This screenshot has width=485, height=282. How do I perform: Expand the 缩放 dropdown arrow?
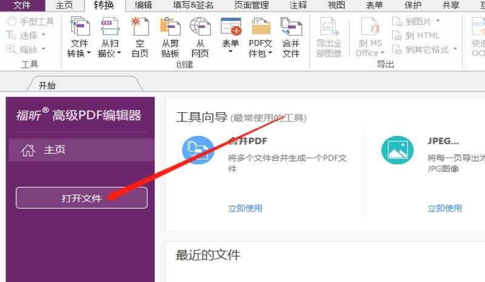[43, 49]
